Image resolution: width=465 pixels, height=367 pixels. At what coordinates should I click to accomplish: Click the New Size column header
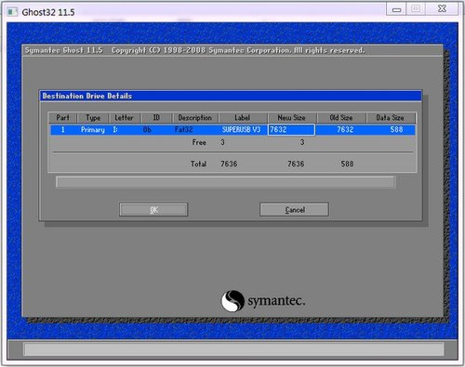point(291,118)
